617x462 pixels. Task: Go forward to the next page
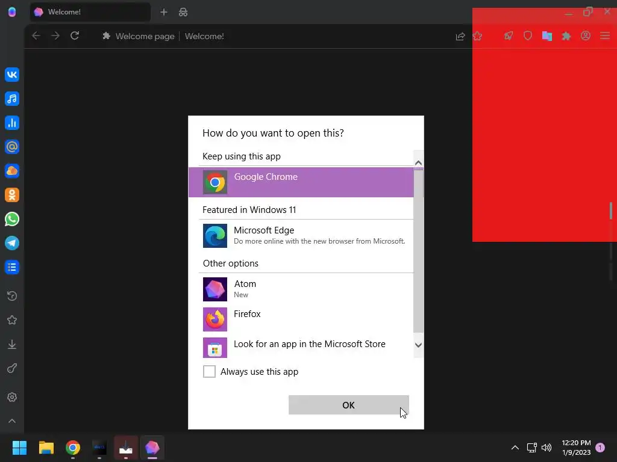click(x=55, y=35)
